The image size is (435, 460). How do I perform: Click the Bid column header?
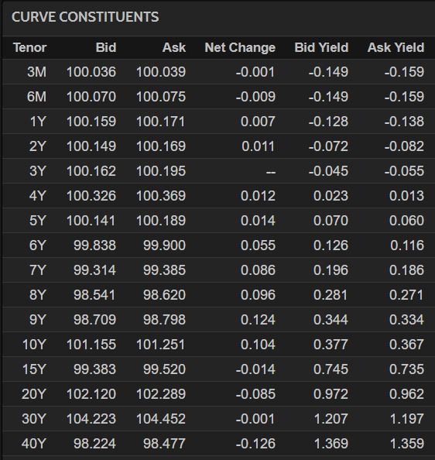106,47
